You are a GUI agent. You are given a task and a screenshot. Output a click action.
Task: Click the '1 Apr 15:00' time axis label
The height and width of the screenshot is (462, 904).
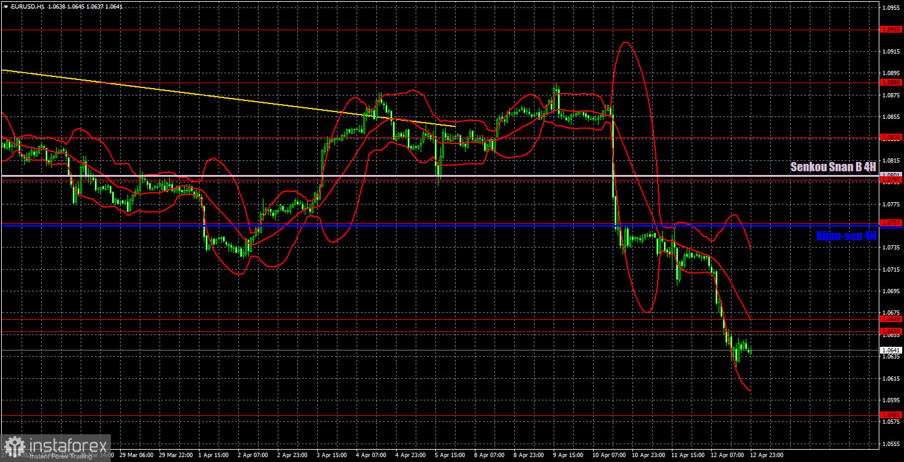tap(214, 455)
